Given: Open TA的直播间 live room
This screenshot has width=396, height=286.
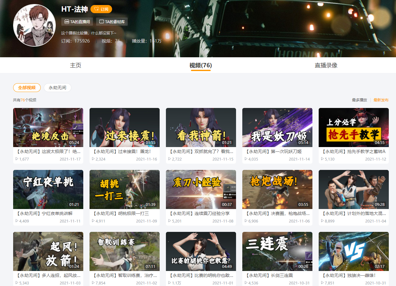Looking at the screenshot, I should pos(77,22).
